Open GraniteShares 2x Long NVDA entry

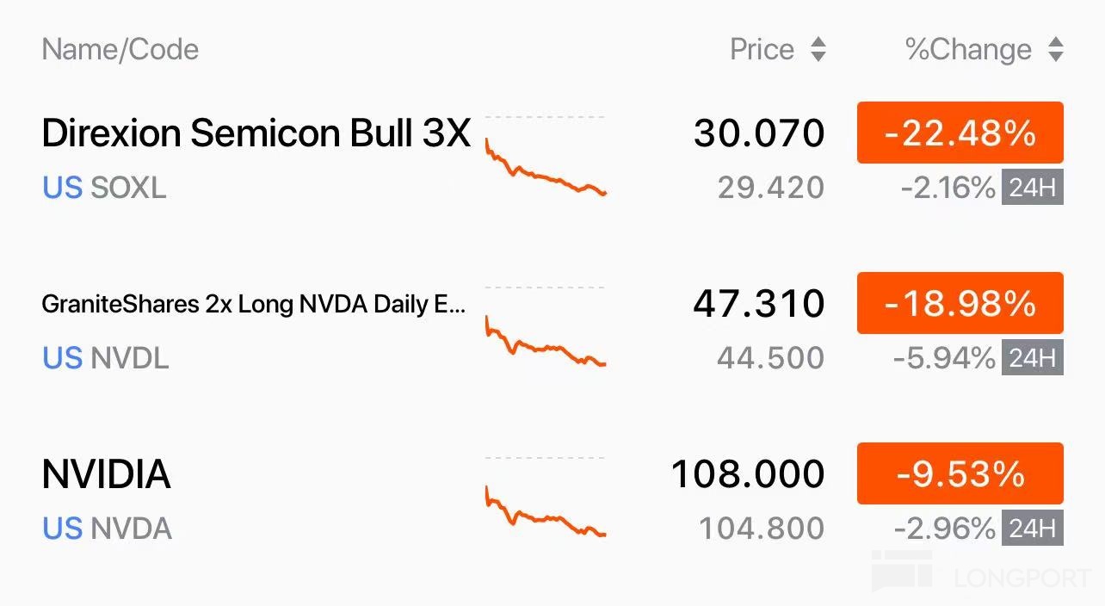tap(253, 305)
